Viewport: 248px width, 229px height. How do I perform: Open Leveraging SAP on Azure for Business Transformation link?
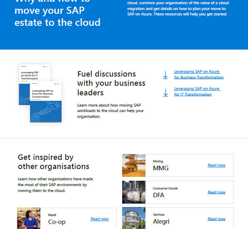[x=199, y=75]
